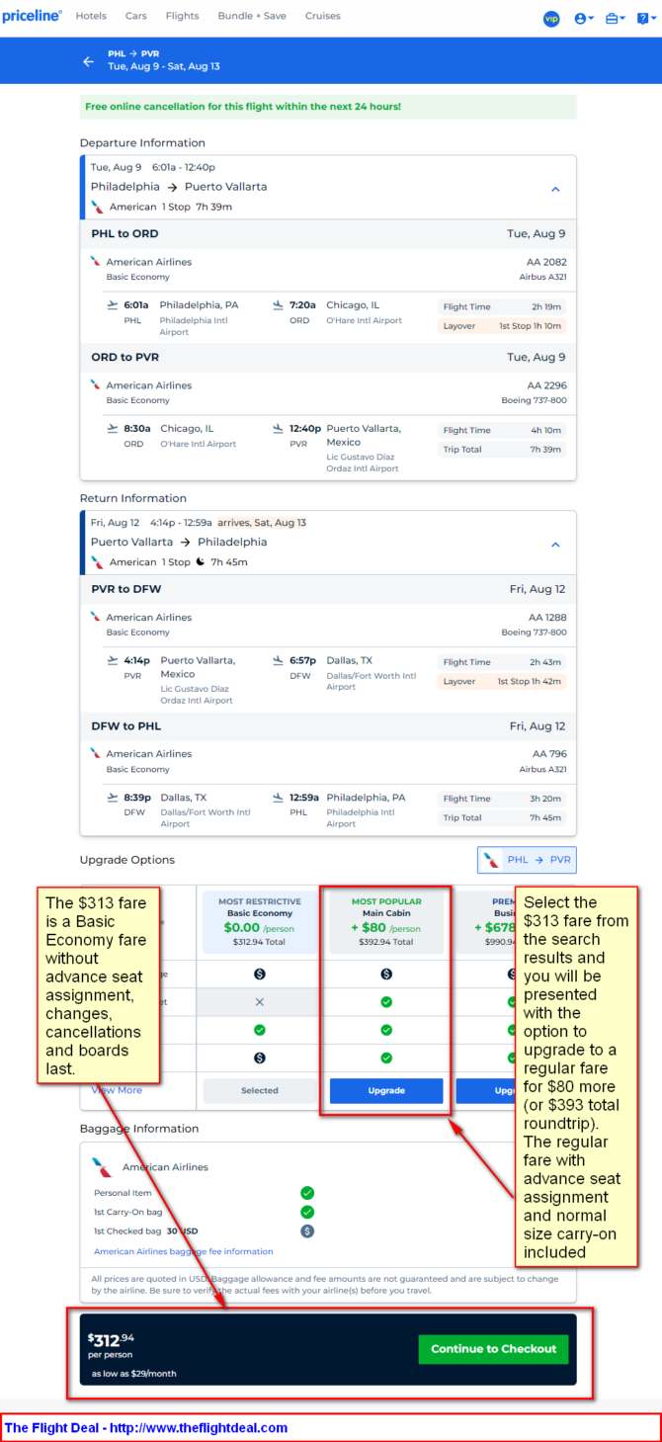This screenshot has width=662, height=1442.
Task: Open the Hotels menu item
Action: [x=91, y=16]
